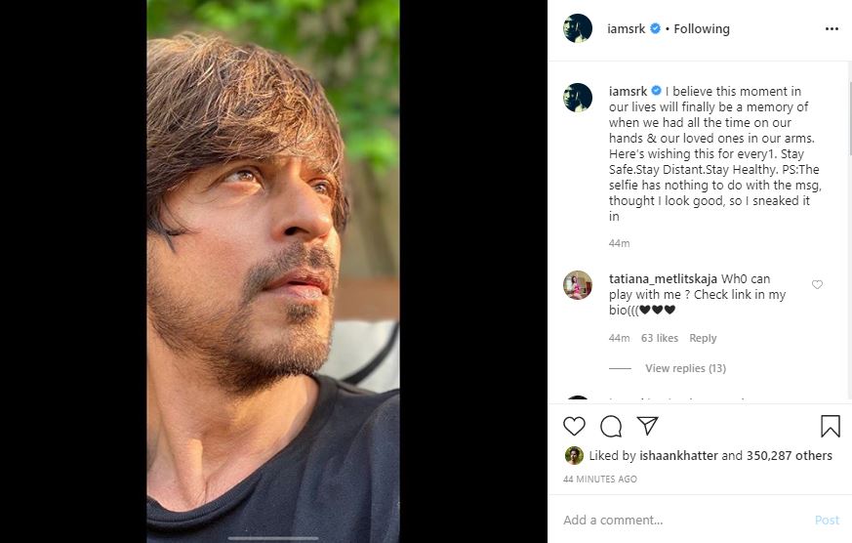This screenshot has width=852, height=543.
Task: Reply to tatiana_metlitskaja's comment
Action: [x=703, y=338]
